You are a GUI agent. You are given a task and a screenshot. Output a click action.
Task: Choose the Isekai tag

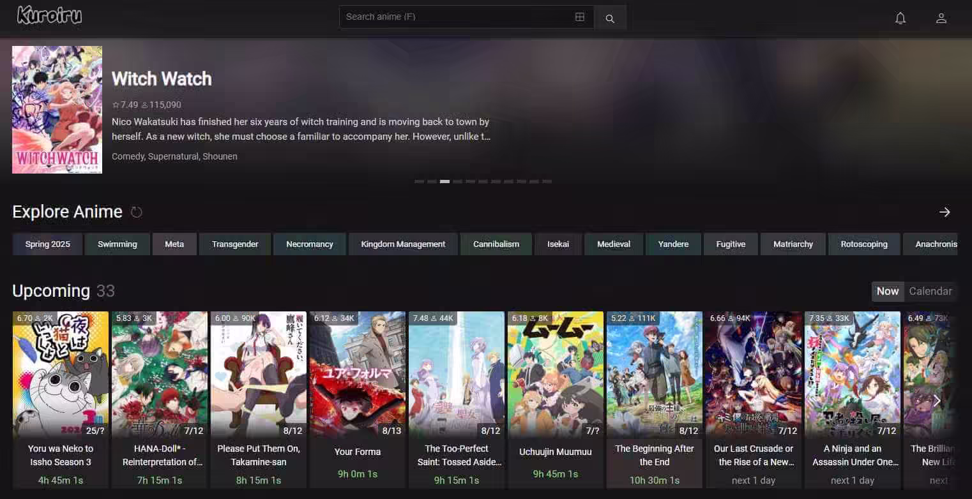pyautogui.click(x=558, y=244)
